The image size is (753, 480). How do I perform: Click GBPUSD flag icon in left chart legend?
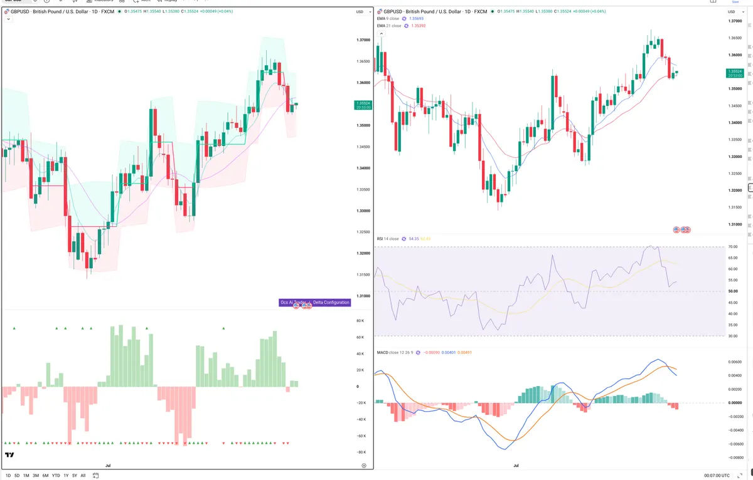6,12
